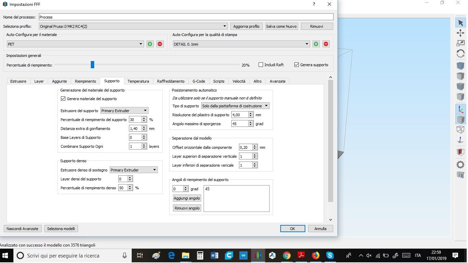Click the Rimuovi angolo button

pos(187,208)
